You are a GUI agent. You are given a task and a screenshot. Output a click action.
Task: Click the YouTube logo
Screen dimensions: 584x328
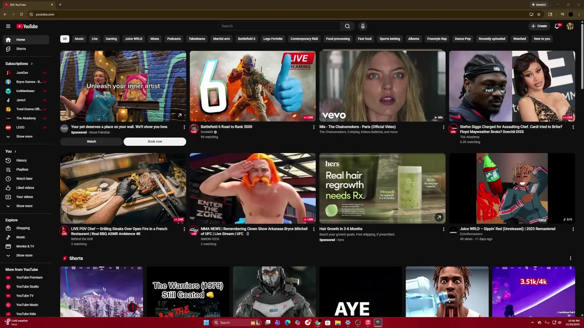click(x=27, y=26)
